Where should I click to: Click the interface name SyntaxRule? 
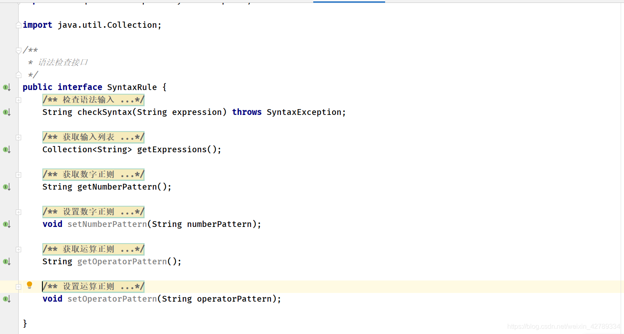[132, 87]
